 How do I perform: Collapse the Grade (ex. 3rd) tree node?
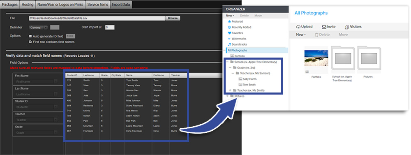230,68
